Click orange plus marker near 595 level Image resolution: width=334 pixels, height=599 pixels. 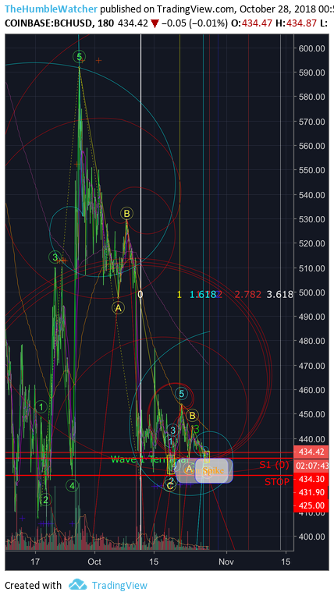pos(99,60)
